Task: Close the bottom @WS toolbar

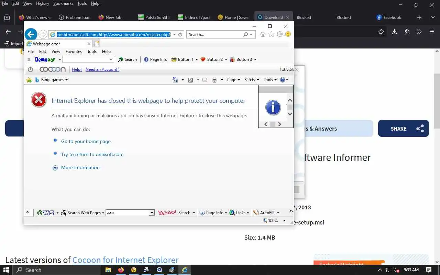Action: 27,212
